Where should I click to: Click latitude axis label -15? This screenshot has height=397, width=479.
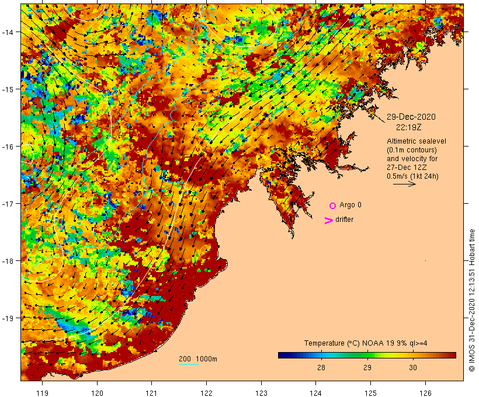(7, 89)
